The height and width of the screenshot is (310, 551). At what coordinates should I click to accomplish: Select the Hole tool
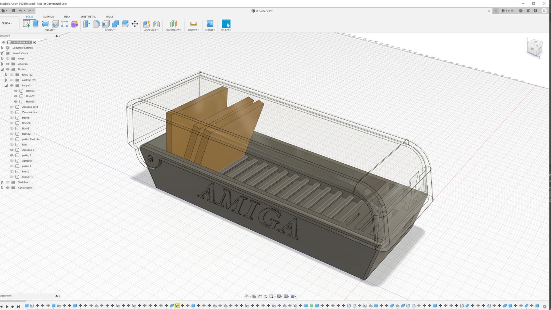(55, 24)
